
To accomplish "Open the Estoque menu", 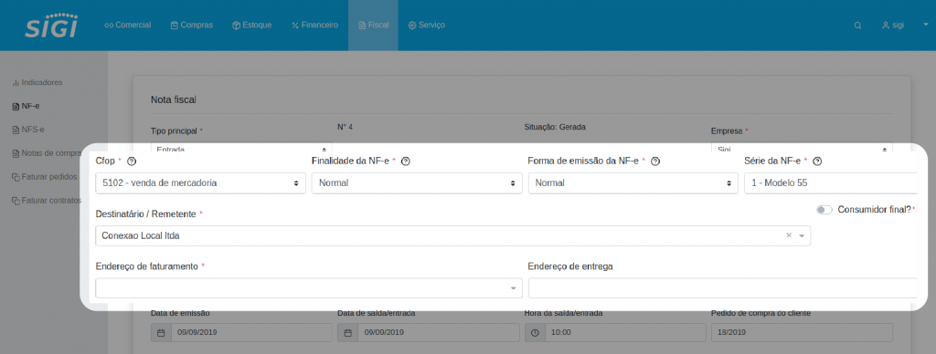I will [x=252, y=25].
